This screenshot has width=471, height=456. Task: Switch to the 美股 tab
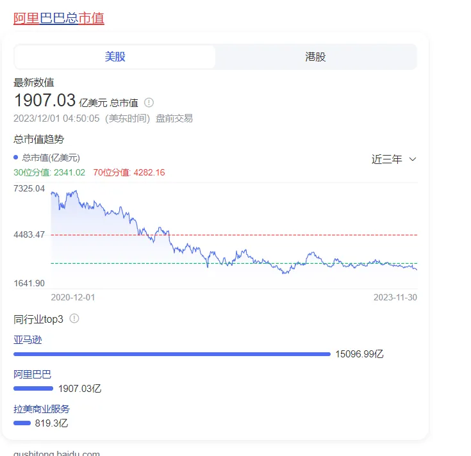115,57
